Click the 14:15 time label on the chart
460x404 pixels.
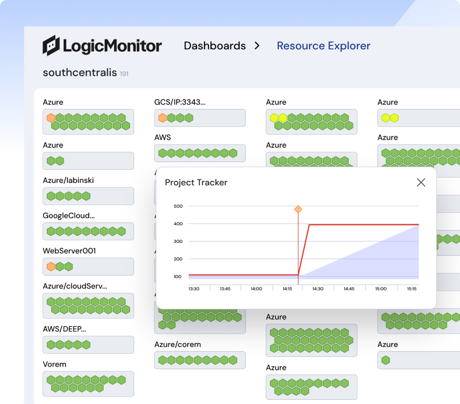click(x=287, y=288)
